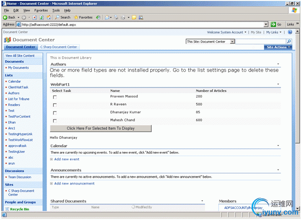Open the Authors web part menu arrow
Viewport: 301px width, 220px height.
pyautogui.click(x=278, y=64)
